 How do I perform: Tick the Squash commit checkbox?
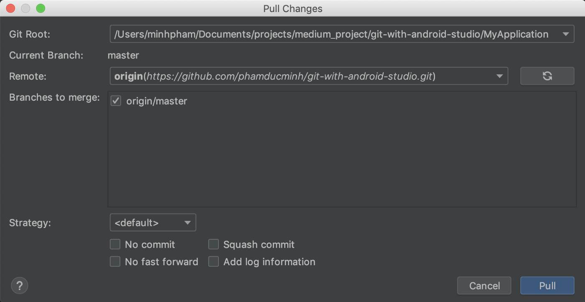(214, 244)
